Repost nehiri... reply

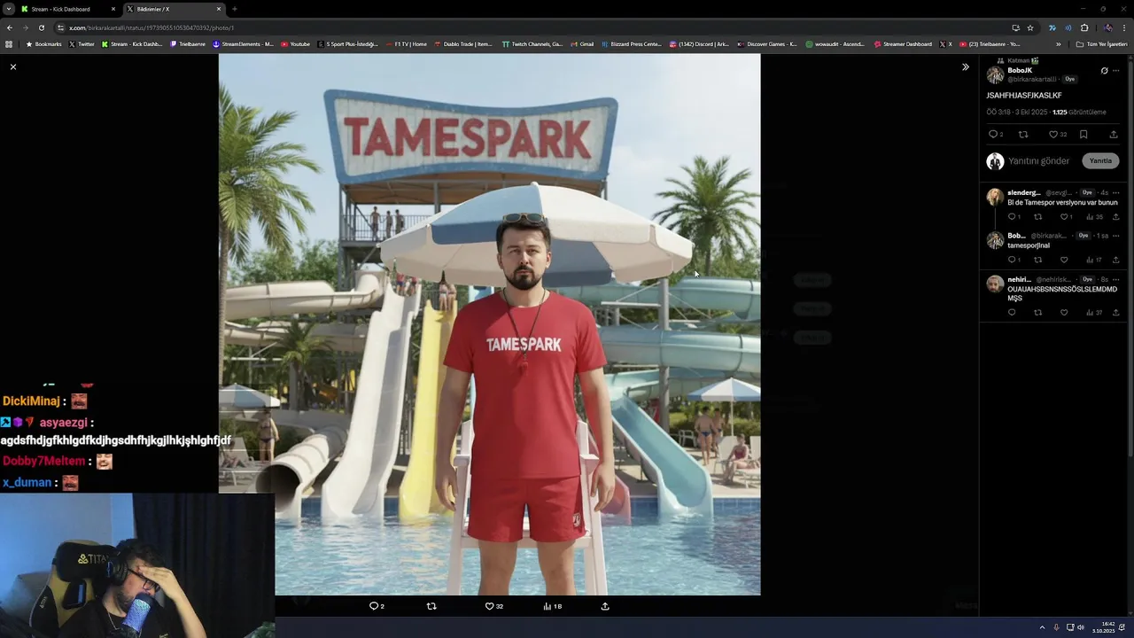tap(1038, 313)
